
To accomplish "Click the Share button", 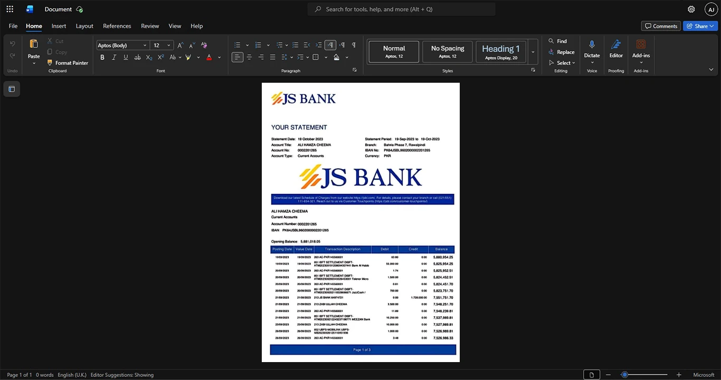I will [700, 26].
